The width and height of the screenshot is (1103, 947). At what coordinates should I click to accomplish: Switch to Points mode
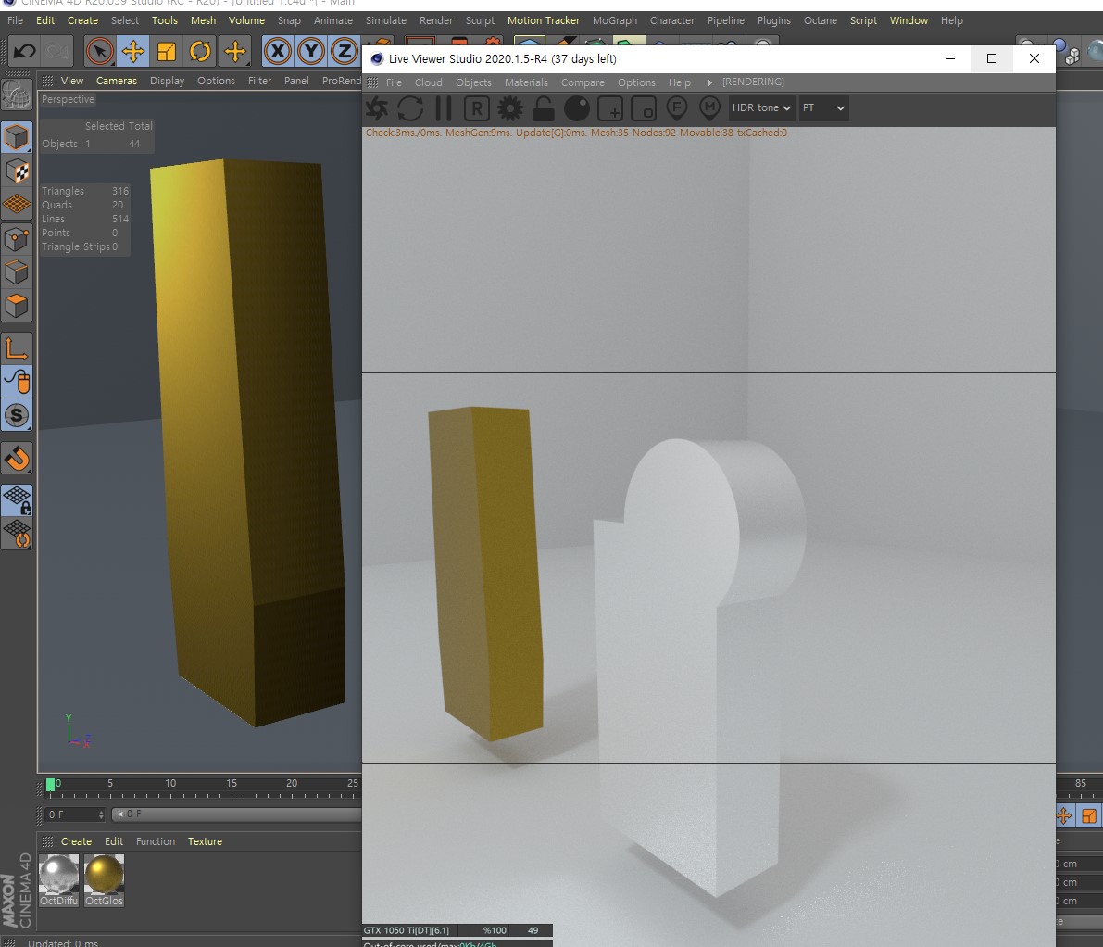pyautogui.click(x=17, y=238)
